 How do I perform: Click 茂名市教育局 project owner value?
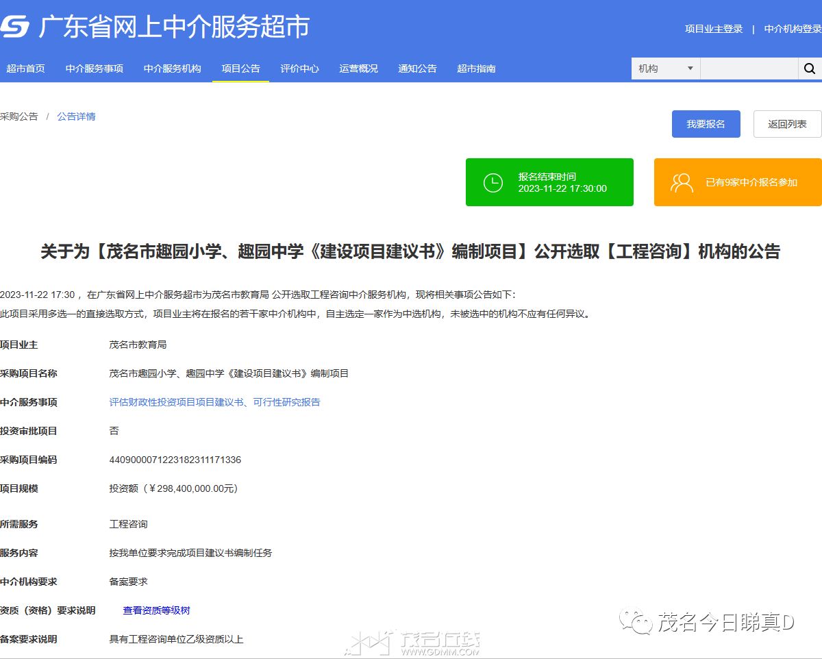point(138,345)
